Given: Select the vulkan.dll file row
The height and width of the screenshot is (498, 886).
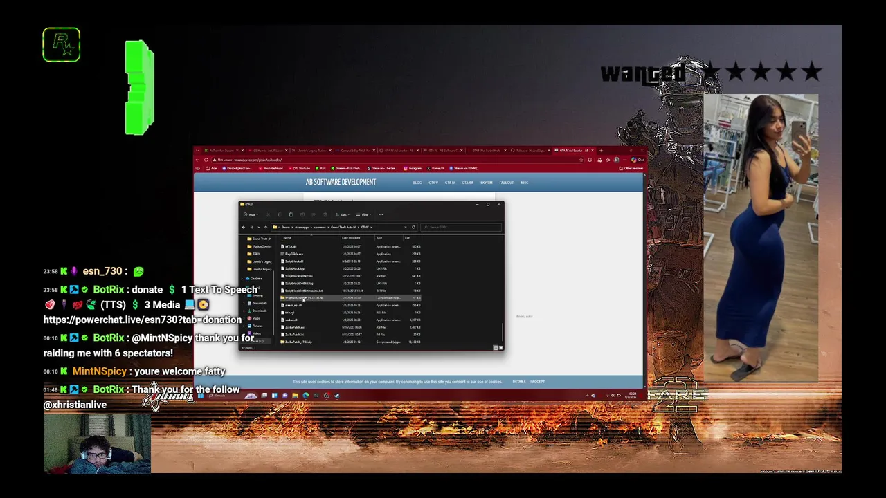Looking at the screenshot, I should point(351,320).
